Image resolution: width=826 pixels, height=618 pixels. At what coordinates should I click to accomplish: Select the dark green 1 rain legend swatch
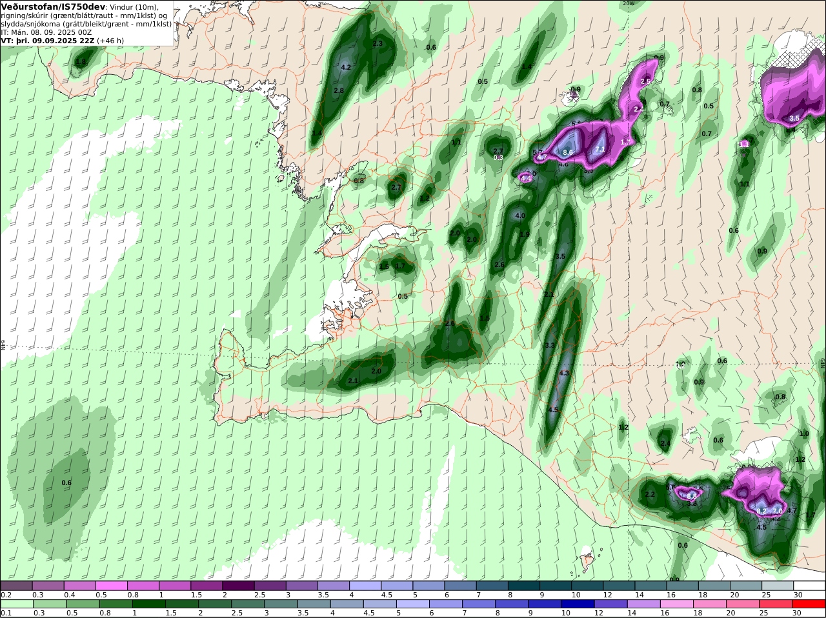[x=148, y=604]
